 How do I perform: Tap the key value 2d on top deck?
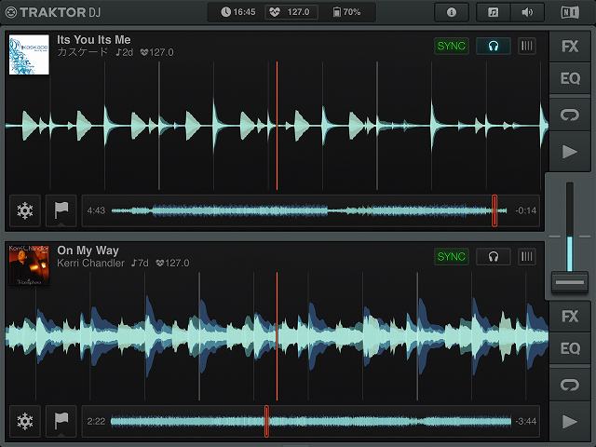coord(124,52)
